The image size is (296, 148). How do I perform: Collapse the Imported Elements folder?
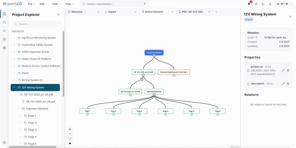click(x=18, y=109)
